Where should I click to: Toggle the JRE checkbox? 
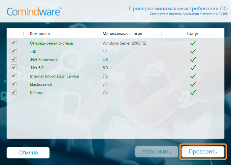pos(14,51)
